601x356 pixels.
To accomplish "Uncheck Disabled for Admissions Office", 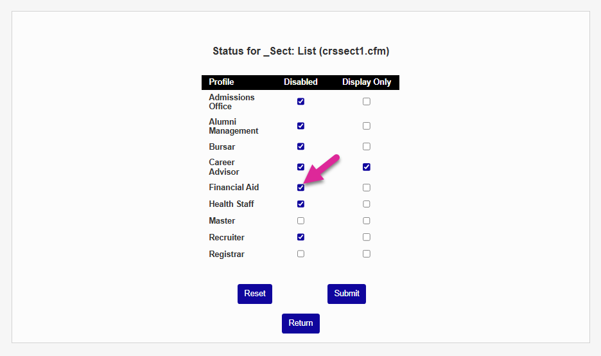I will (300, 102).
